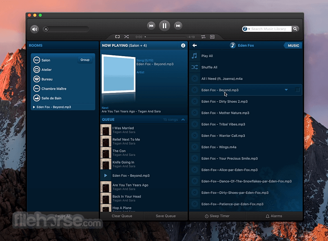Select The Con in queue
Image resolution: width=328 pixels, height=241 pixels.
[144, 153]
